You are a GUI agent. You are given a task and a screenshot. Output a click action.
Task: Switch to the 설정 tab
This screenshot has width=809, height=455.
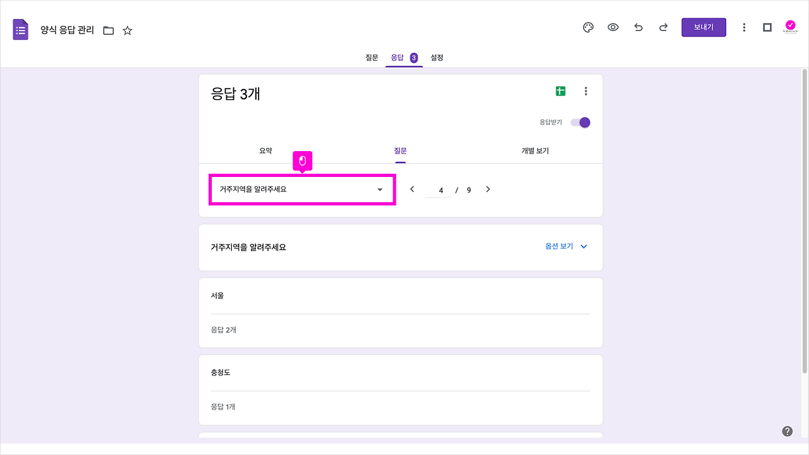436,58
